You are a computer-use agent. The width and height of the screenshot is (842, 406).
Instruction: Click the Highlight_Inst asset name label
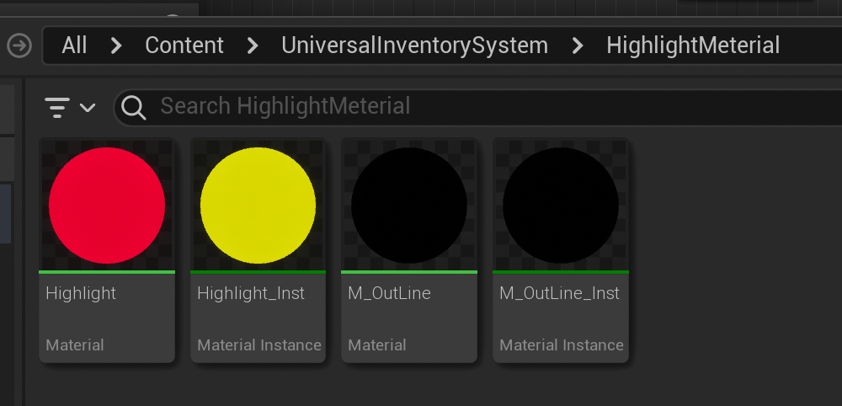tap(251, 293)
